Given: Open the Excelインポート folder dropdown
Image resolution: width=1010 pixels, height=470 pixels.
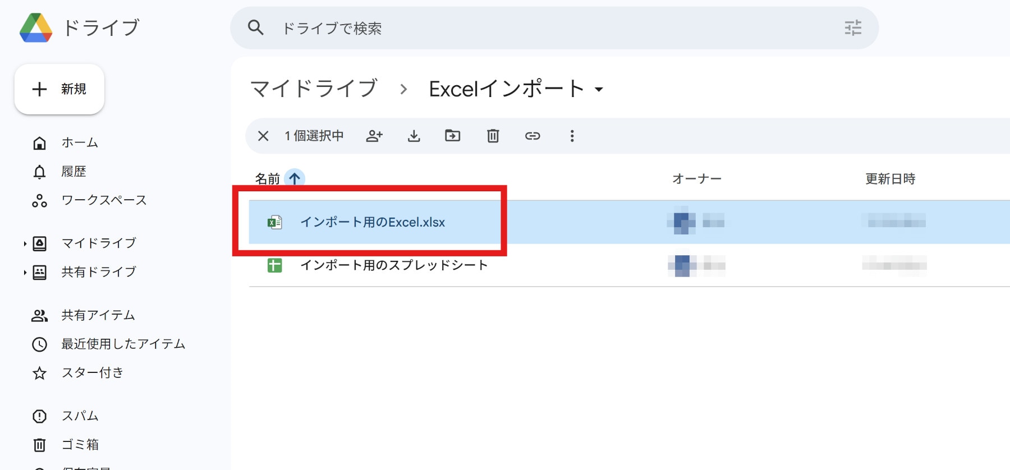Looking at the screenshot, I should [599, 90].
